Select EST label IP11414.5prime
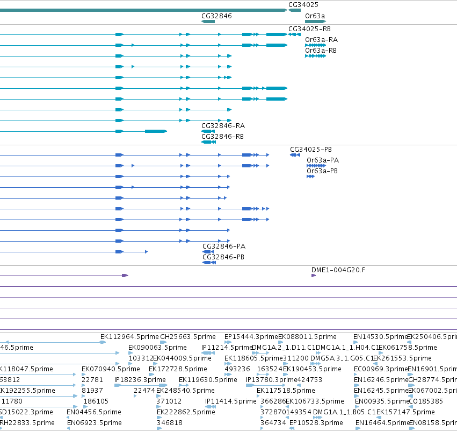This screenshot has height=431, width=457. (x=230, y=401)
